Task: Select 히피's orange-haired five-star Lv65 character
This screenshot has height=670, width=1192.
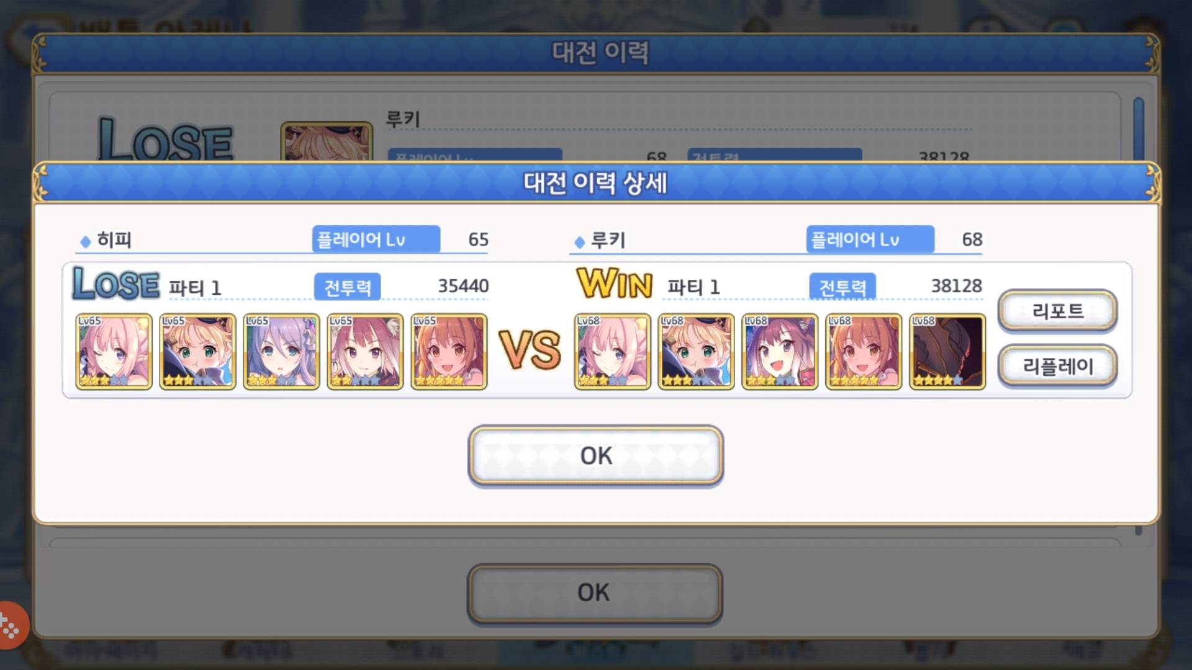Action: (449, 352)
